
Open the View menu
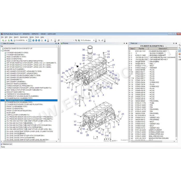click(11, 37)
